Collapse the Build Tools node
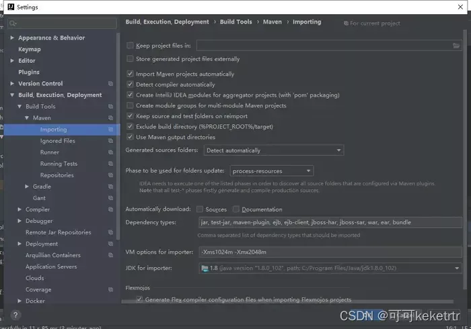471x329 pixels. click(20, 106)
